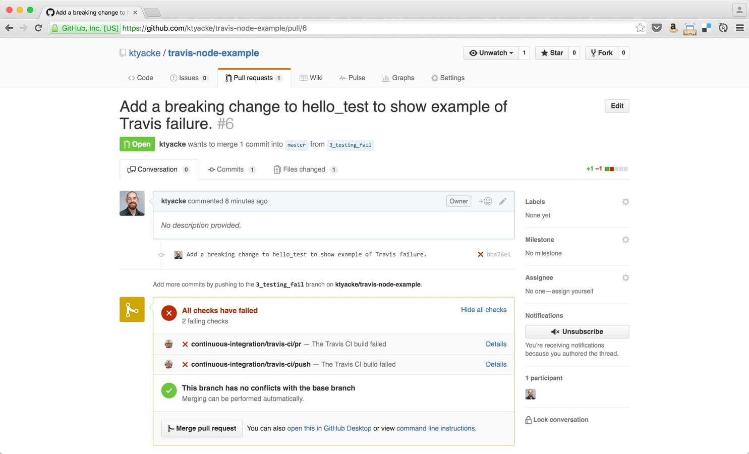
Task: Open Labels settings gear
Action: 625,202
